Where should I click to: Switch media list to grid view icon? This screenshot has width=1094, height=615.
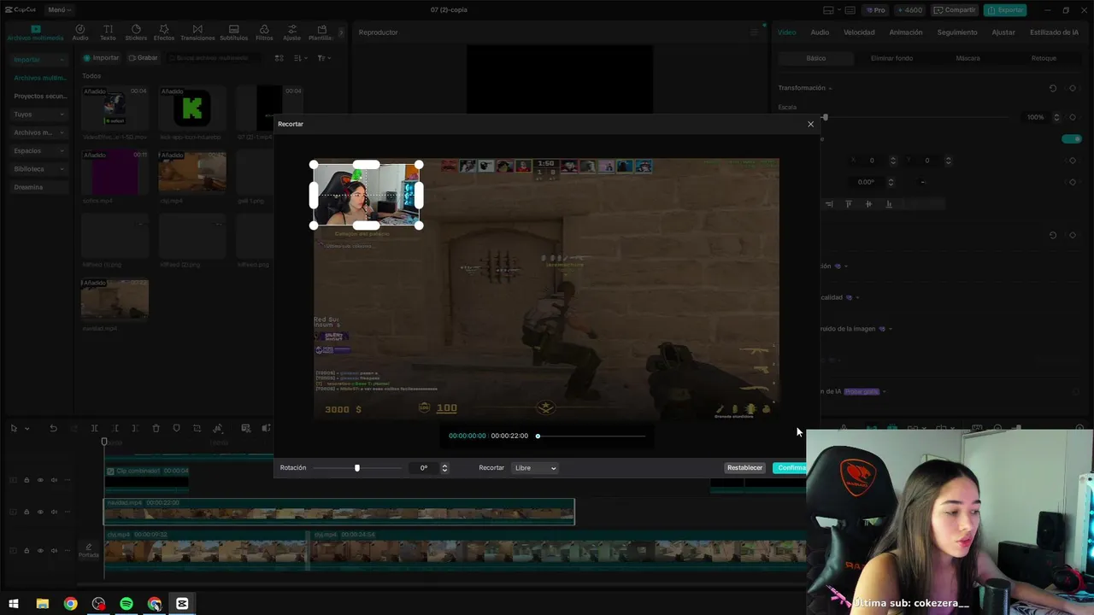[x=279, y=58]
